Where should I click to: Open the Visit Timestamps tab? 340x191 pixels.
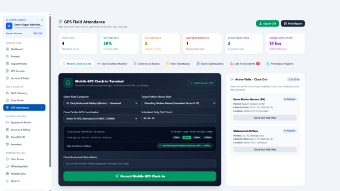click(x=178, y=64)
